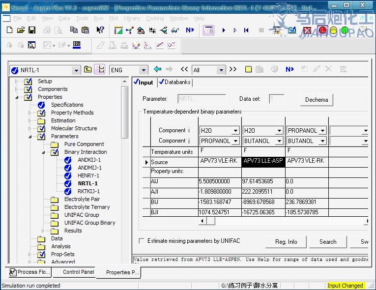This screenshot has height=290, width=376.
Task: Click the main toolbar Next (N>) button
Action: 190,30
